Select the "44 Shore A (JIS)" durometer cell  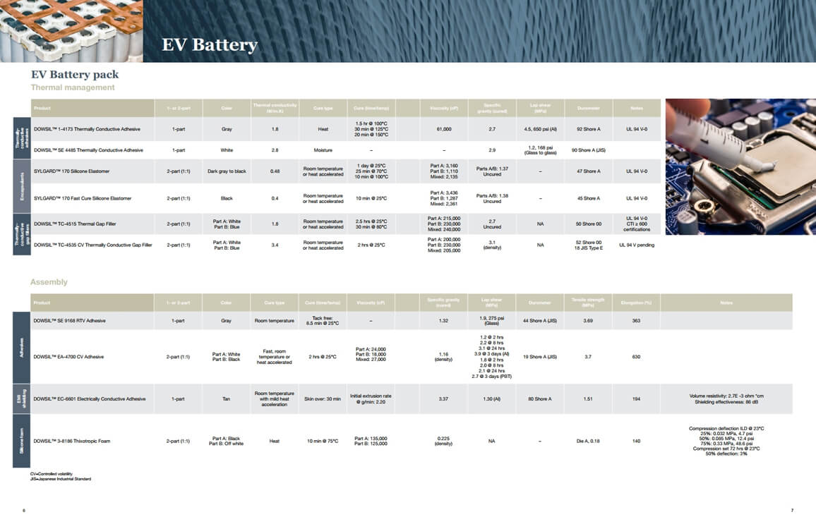pos(540,321)
